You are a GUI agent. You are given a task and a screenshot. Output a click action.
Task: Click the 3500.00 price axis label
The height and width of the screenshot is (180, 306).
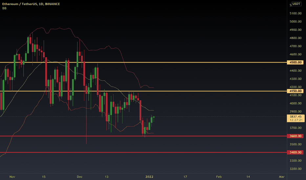coord(295,144)
